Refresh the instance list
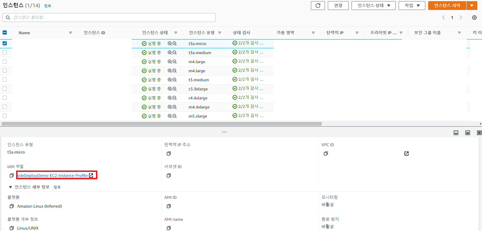The height and width of the screenshot is (231, 482). 318,6
